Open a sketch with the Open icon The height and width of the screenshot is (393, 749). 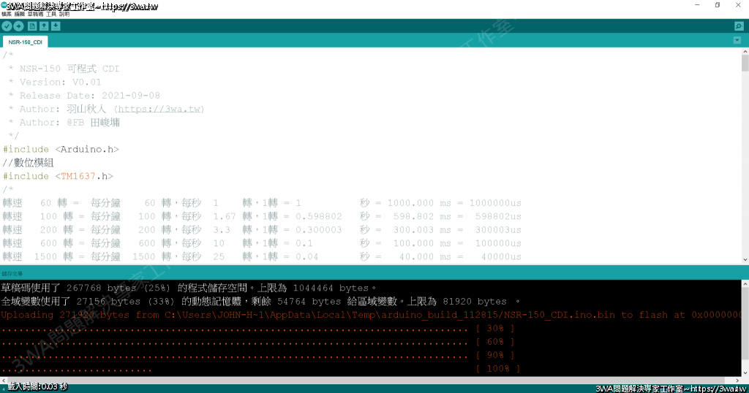click(x=44, y=26)
